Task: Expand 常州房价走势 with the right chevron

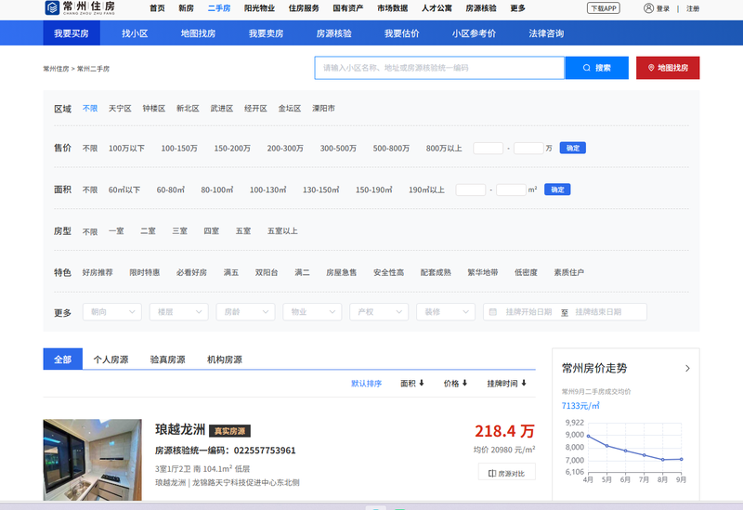Action: tap(687, 368)
